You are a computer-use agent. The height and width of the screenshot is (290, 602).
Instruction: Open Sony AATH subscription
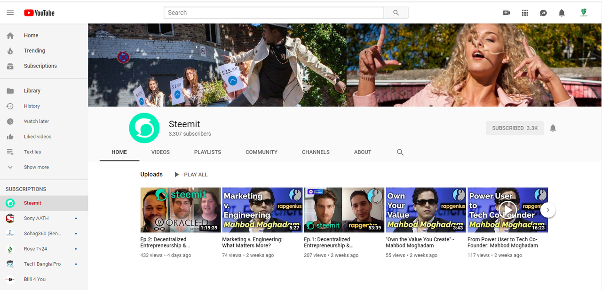tap(44, 218)
